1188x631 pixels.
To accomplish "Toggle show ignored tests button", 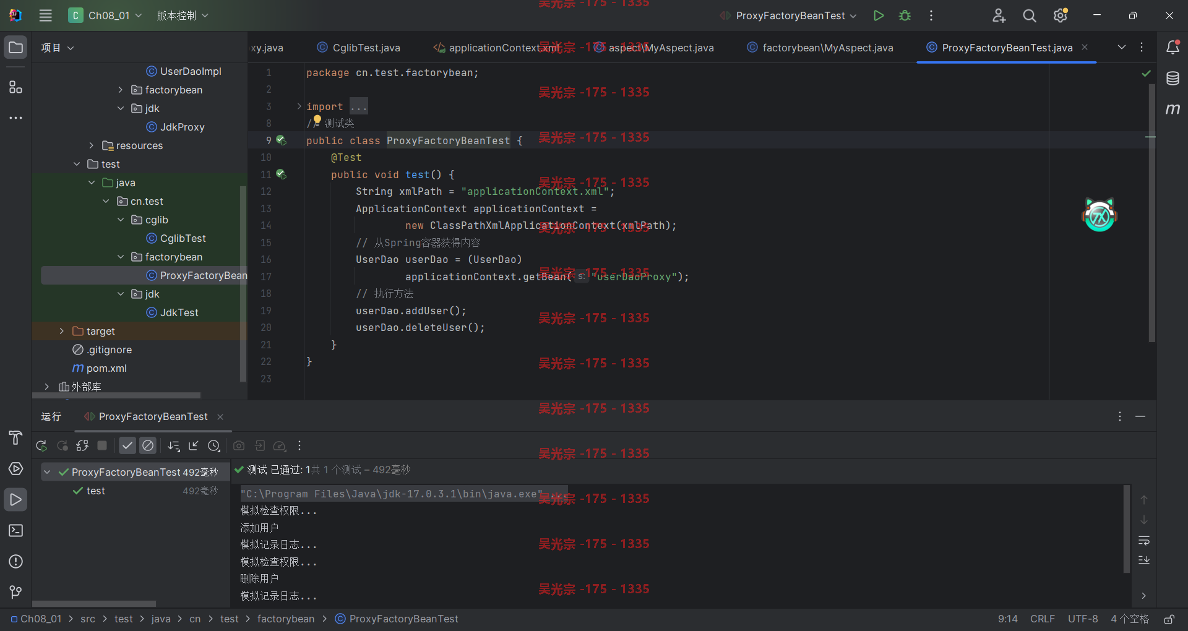I will [148, 445].
